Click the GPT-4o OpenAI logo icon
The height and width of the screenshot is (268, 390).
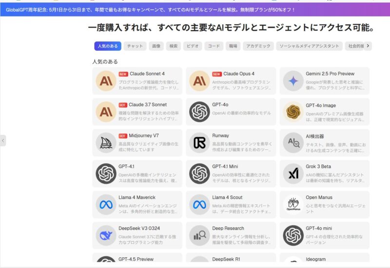click(199, 112)
